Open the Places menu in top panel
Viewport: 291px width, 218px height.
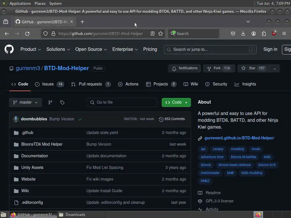(40, 3)
